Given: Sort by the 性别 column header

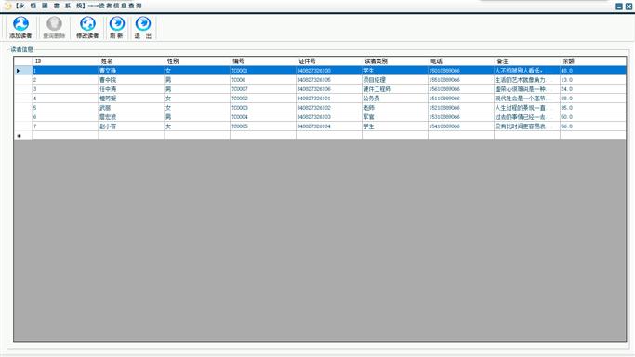Looking at the screenshot, I should (x=197, y=61).
